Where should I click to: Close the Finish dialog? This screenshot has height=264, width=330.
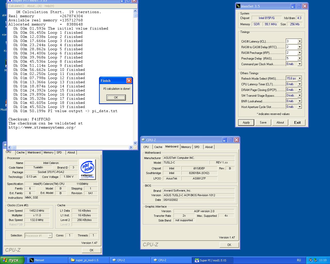point(129,81)
